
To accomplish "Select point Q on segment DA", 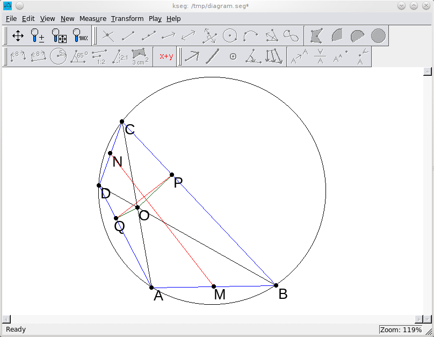I will pos(116,218).
